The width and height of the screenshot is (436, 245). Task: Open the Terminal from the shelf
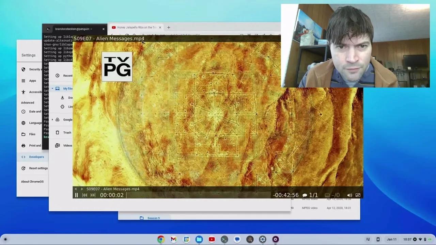tap(224, 239)
